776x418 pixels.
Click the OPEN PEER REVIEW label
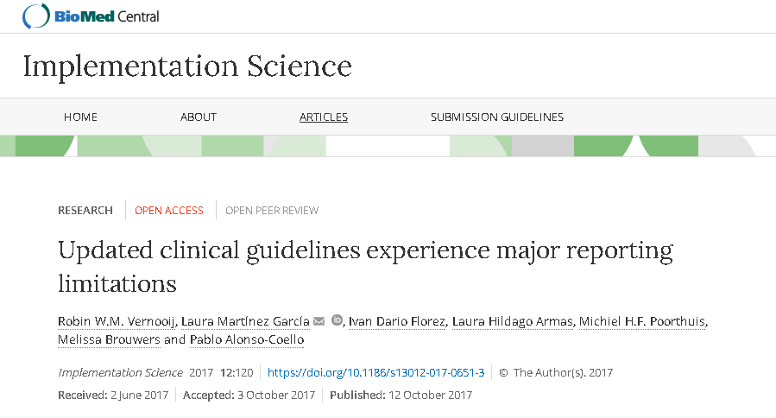(272, 211)
